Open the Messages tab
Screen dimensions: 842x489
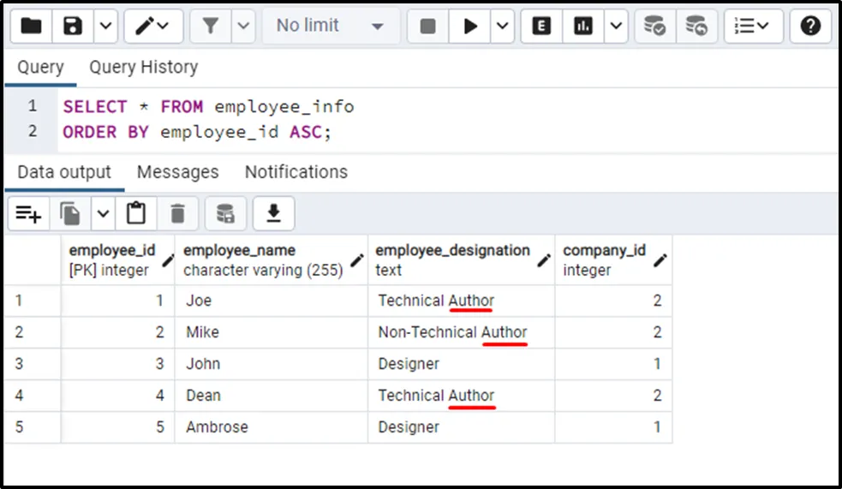point(177,172)
